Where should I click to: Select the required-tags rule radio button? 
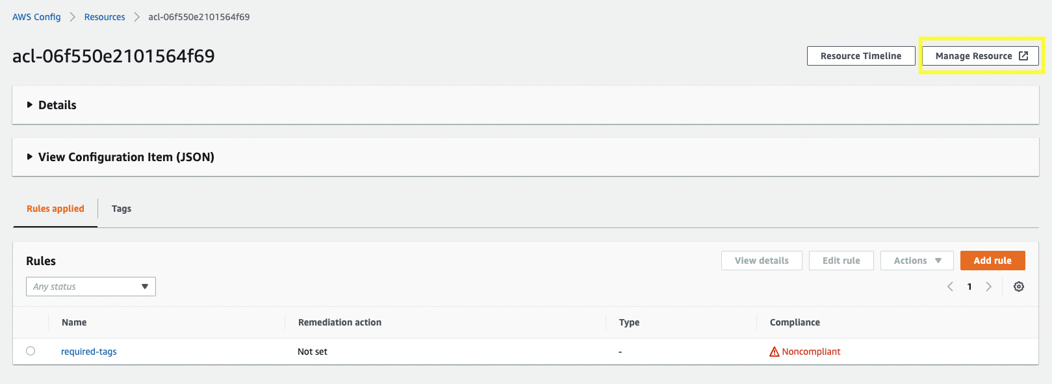[31, 351]
